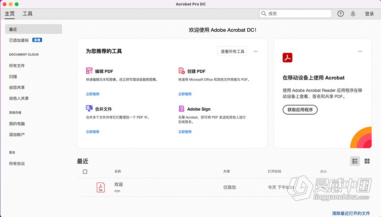This screenshot has width=381, height=217.
Task: Open 所有协议 under 签名
Action: (x=17, y=163)
